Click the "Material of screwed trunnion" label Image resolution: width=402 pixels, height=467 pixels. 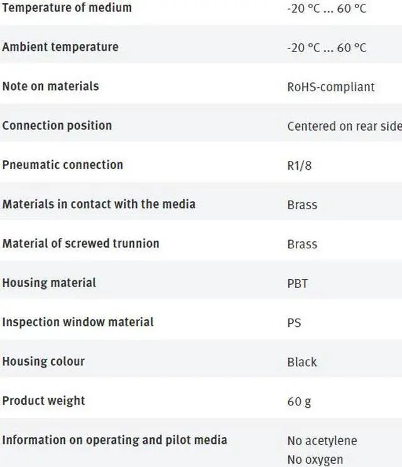81,243
